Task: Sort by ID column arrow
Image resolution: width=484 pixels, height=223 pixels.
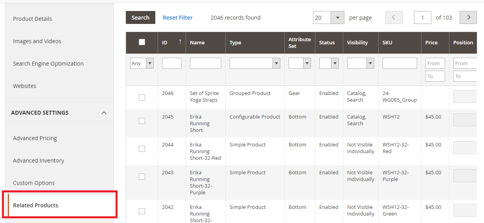Action: [x=180, y=42]
